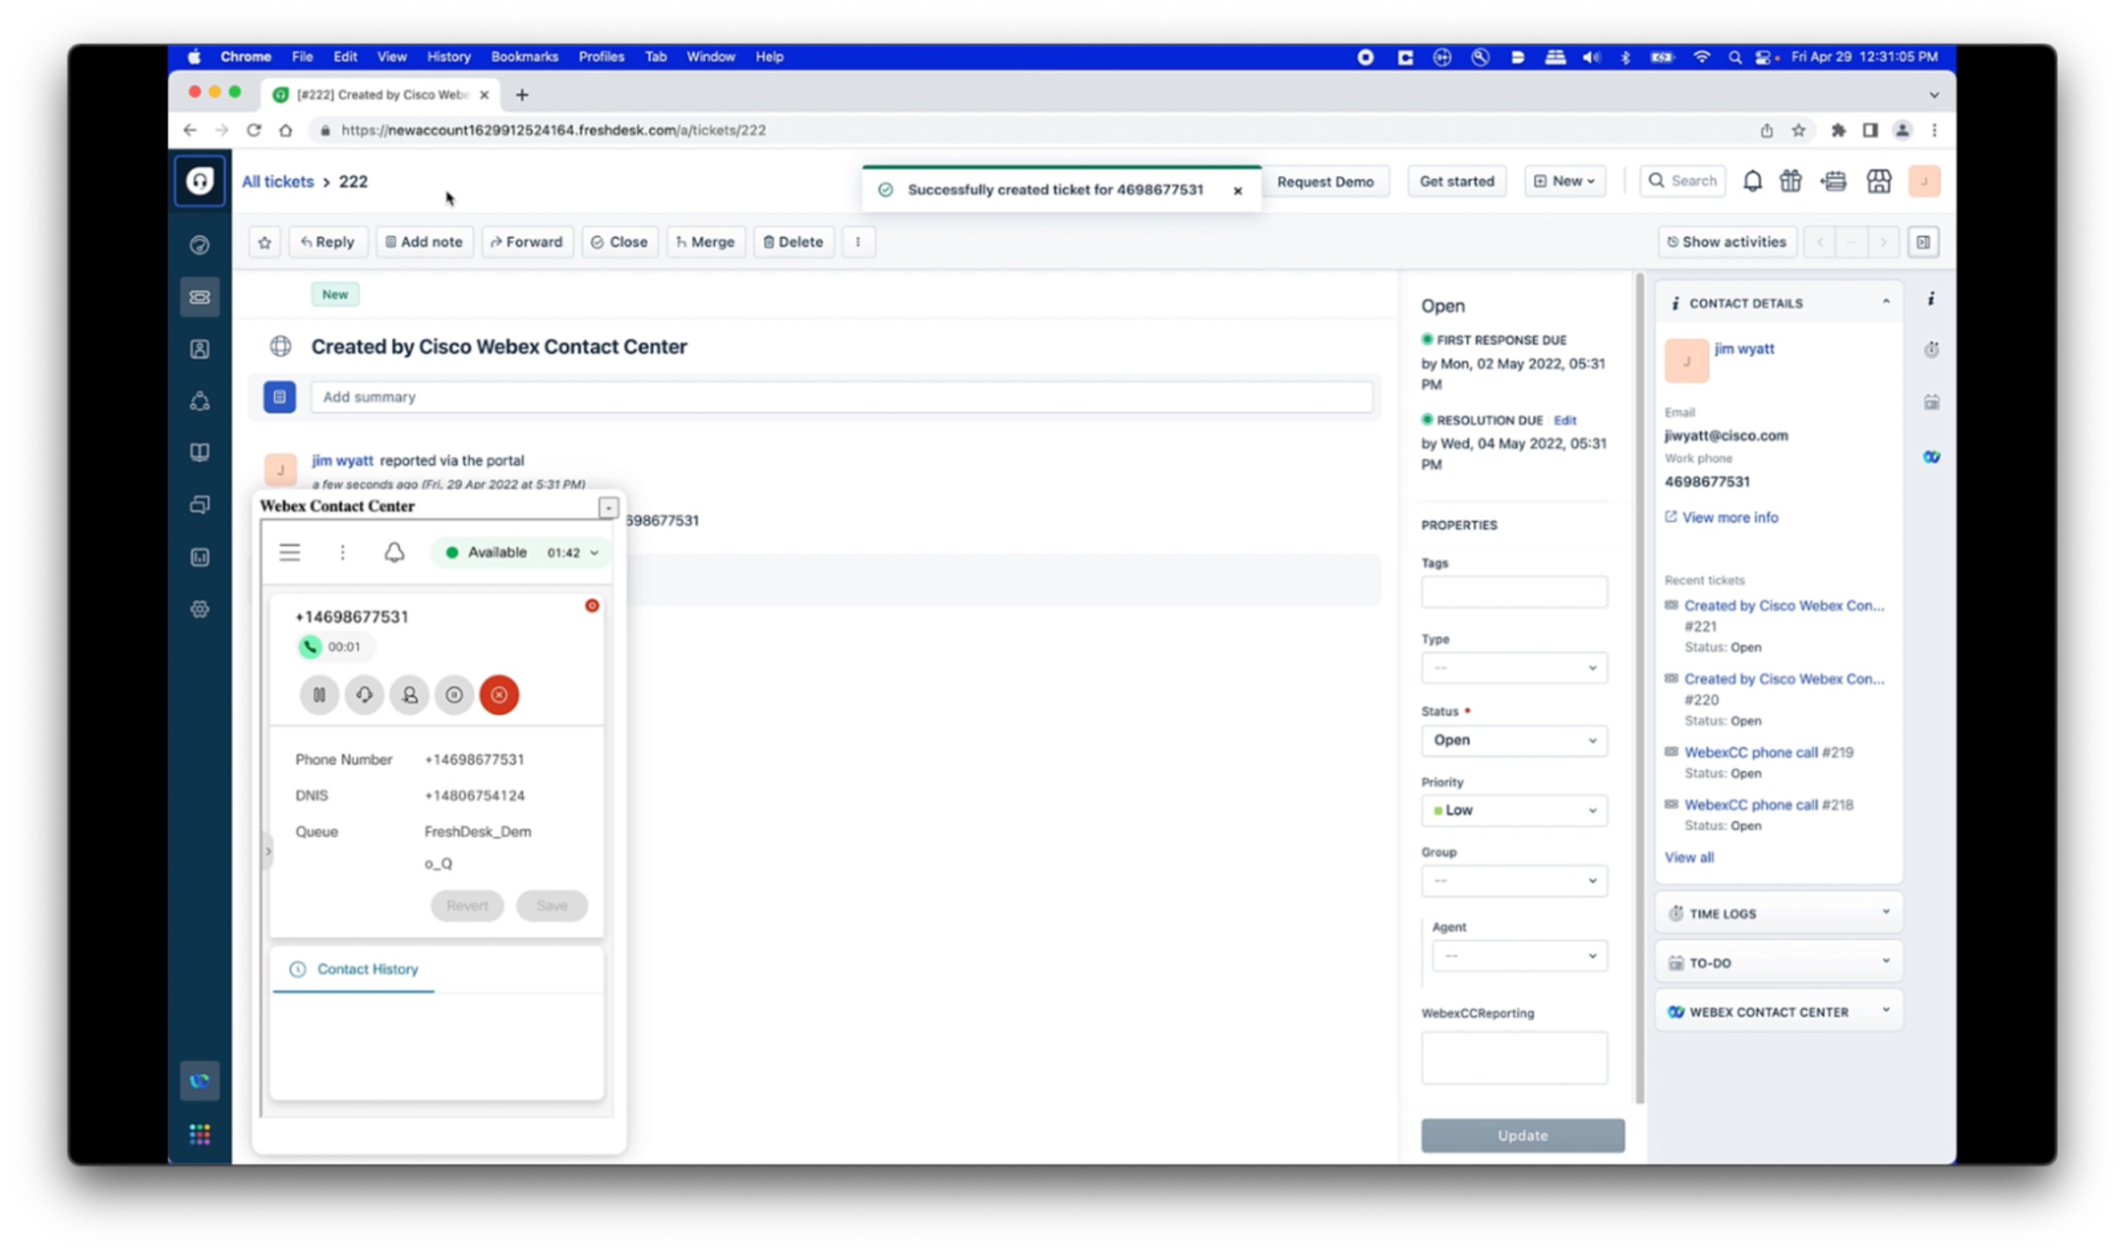2122x1253 pixels.
Task: Open the Group dropdown in Properties
Action: click(1515, 881)
